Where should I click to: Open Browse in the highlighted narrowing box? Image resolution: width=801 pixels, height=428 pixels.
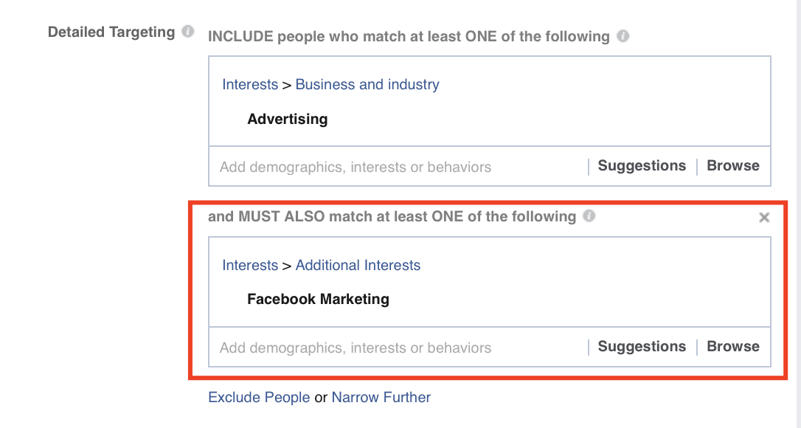(x=732, y=346)
